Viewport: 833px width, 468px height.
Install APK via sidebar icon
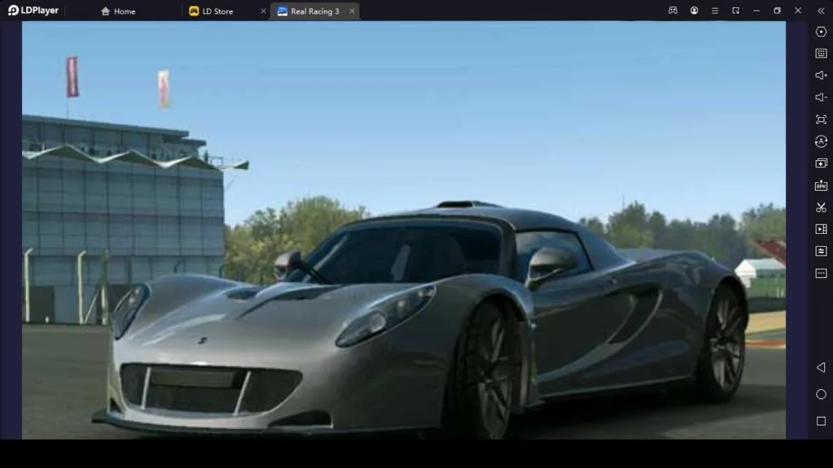click(x=821, y=185)
